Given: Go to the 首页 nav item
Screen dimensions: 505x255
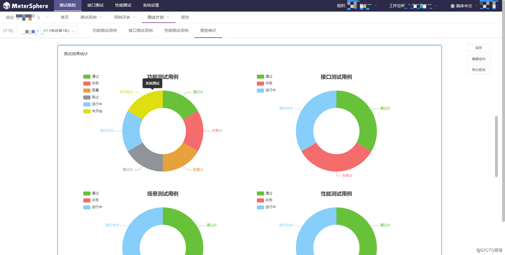Looking at the screenshot, I should [x=65, y=17].
